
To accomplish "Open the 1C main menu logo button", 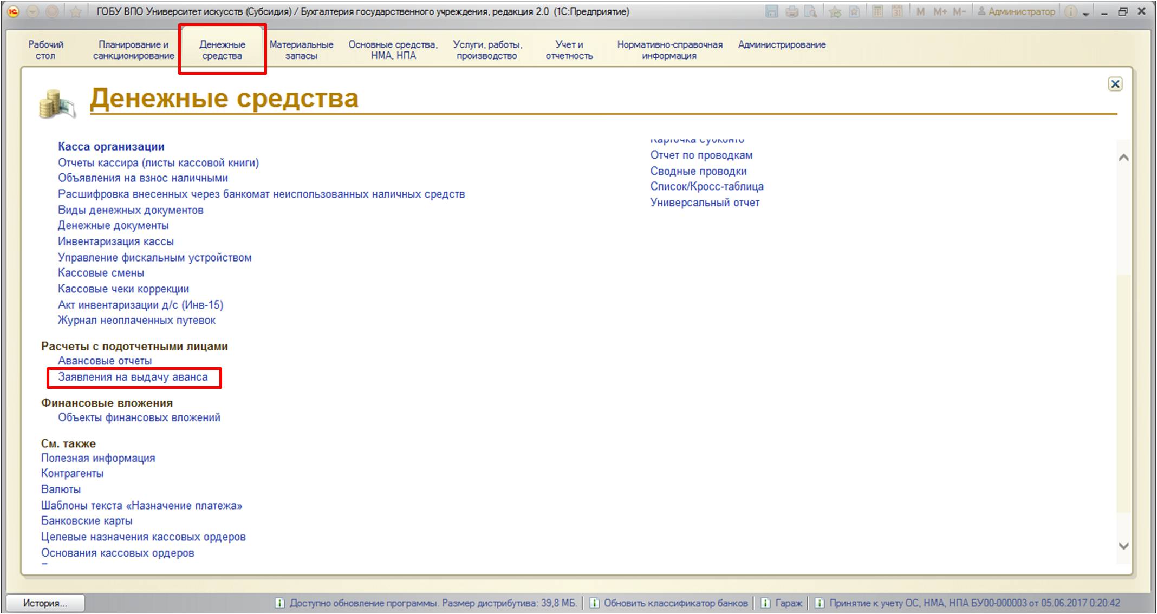I will [x=13, y=11].
